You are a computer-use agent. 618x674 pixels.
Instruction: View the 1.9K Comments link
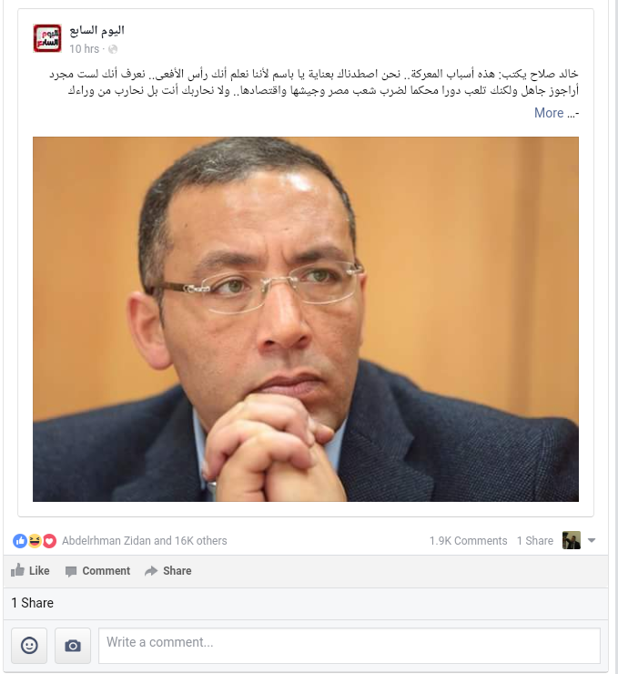(468, 541)
